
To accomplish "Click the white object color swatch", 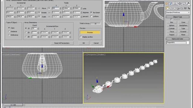I will click(188, 43).
